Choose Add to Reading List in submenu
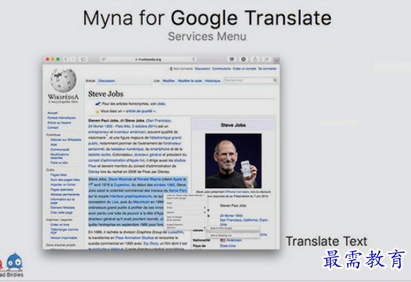The image size is (411, 282). click(234, 236)
